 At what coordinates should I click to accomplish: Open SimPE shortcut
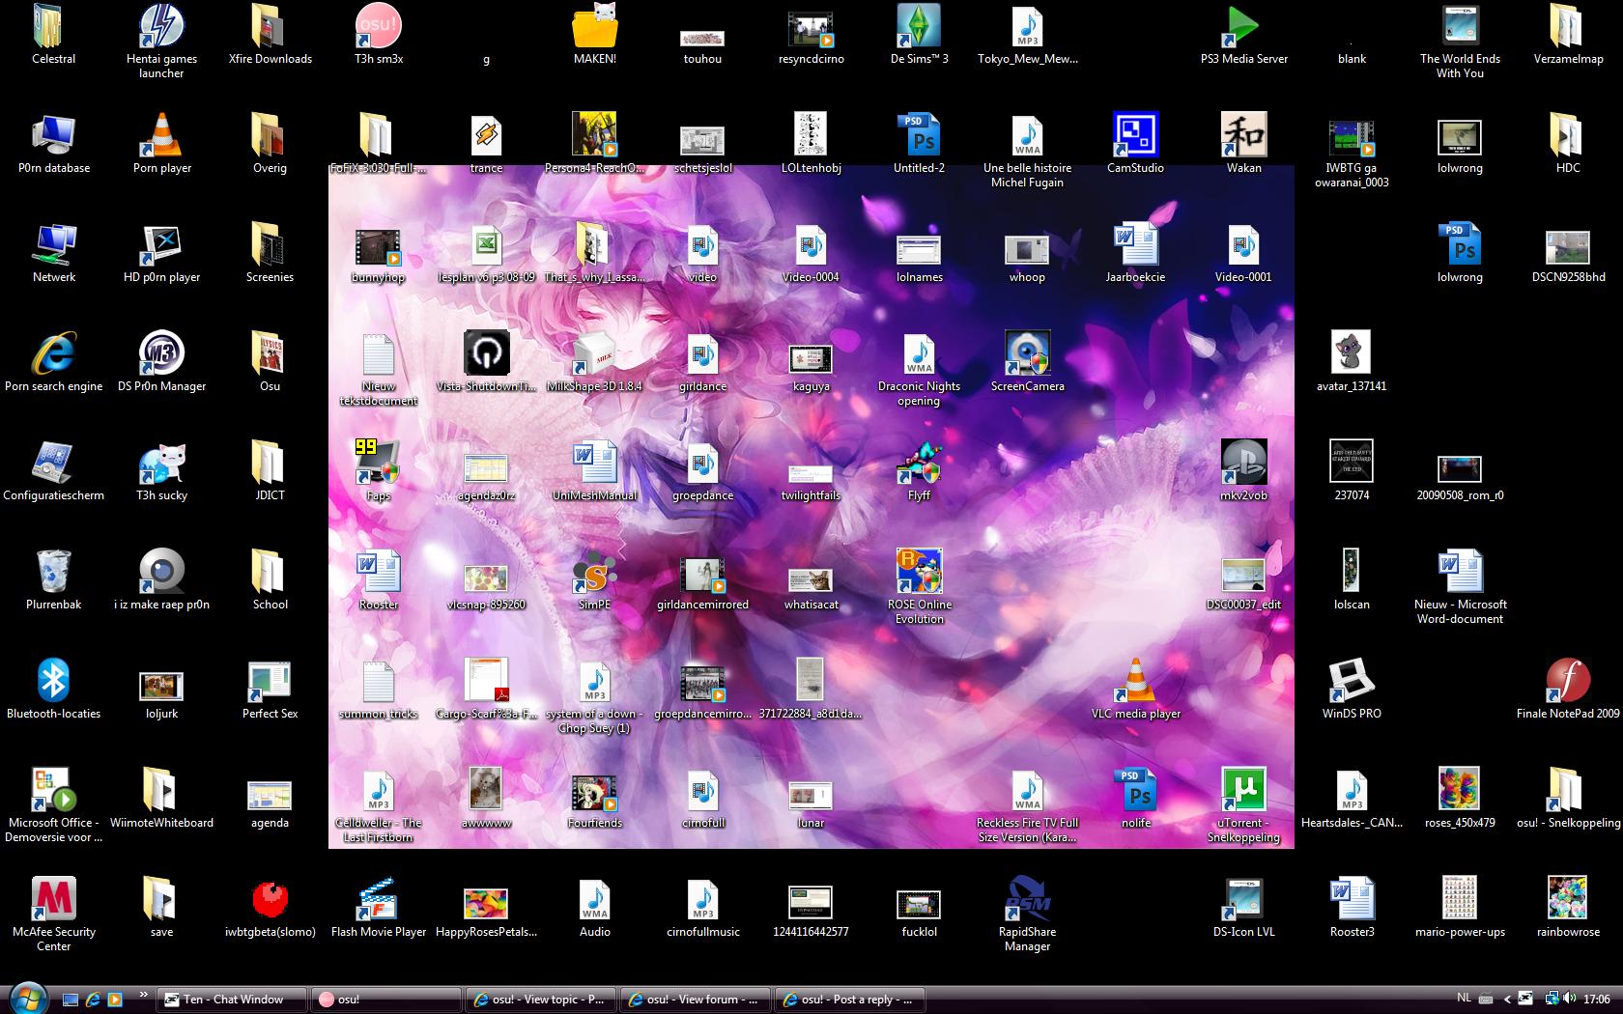(595, 581)
